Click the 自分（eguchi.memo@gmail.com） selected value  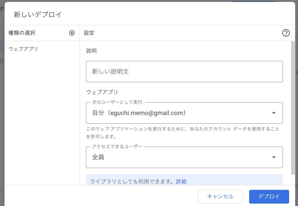(139, 113)
